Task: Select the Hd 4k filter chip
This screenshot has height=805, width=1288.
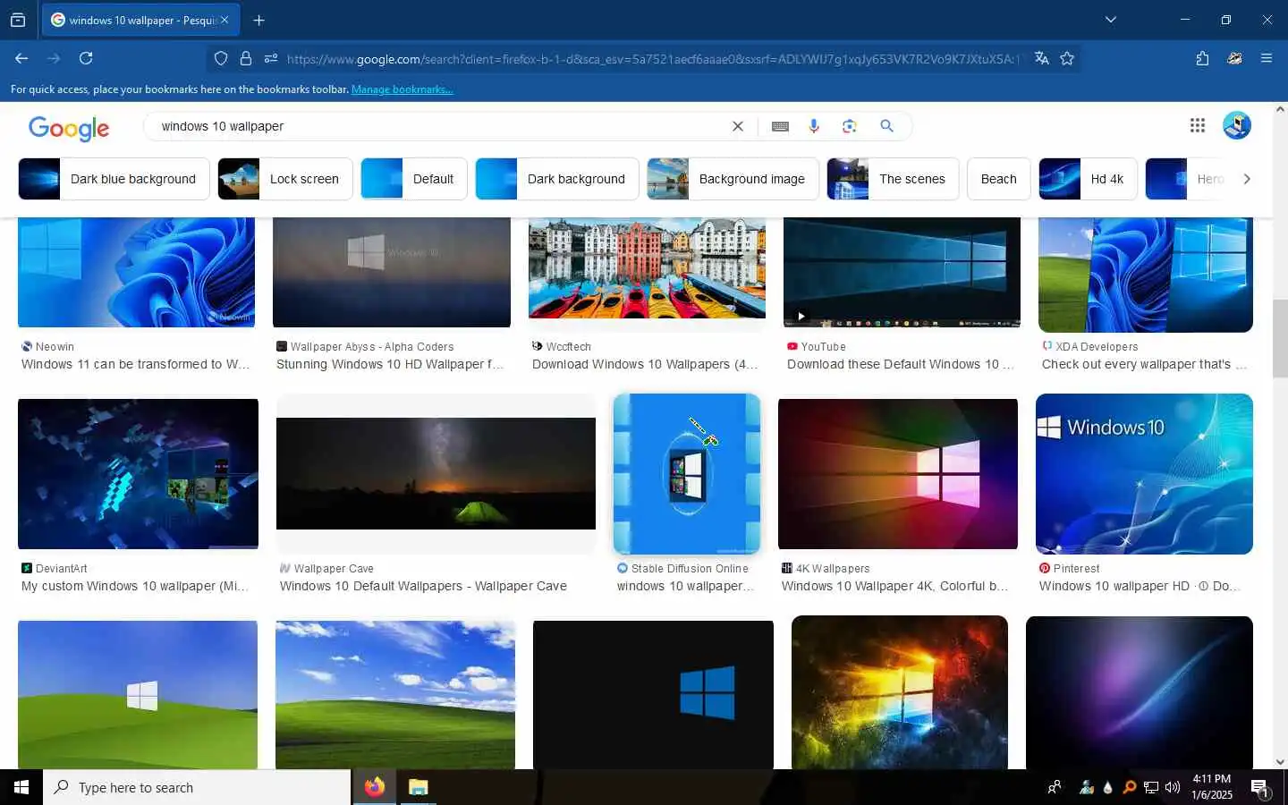Action: tap(1088, 179)
